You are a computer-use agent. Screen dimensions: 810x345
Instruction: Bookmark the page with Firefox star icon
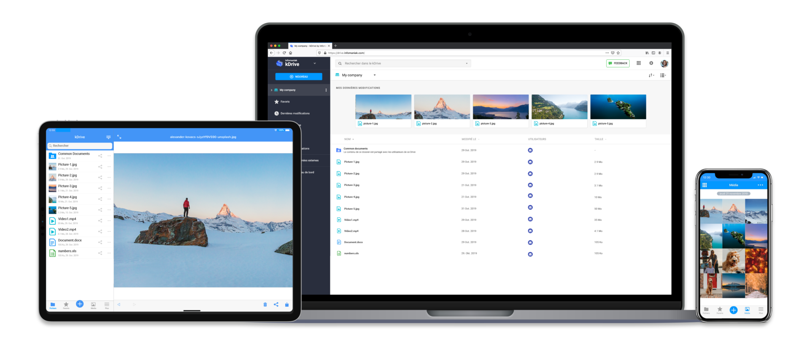pos(618,53)
